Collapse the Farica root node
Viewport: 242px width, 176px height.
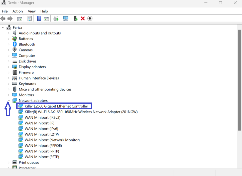click(x=3, y=27)
